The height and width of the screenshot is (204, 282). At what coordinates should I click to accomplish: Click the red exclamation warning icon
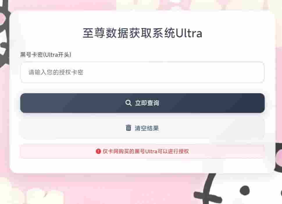pos(98,151)
